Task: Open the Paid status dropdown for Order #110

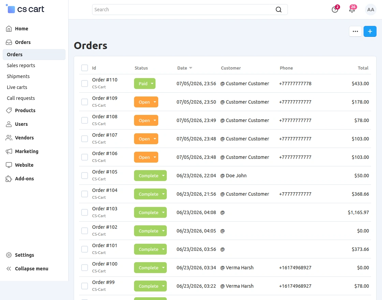Action: (145, 84)
